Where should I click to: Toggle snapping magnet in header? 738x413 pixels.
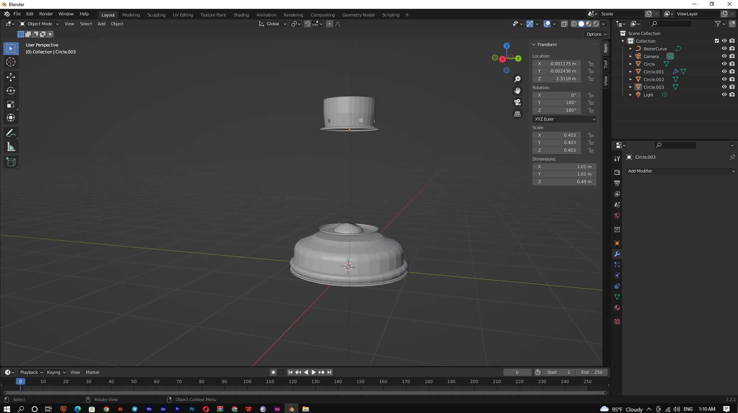pyautogui.click(x=308, y=24)
